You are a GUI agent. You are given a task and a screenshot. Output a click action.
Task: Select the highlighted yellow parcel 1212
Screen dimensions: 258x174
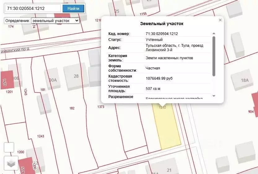(x=167, y=127)
